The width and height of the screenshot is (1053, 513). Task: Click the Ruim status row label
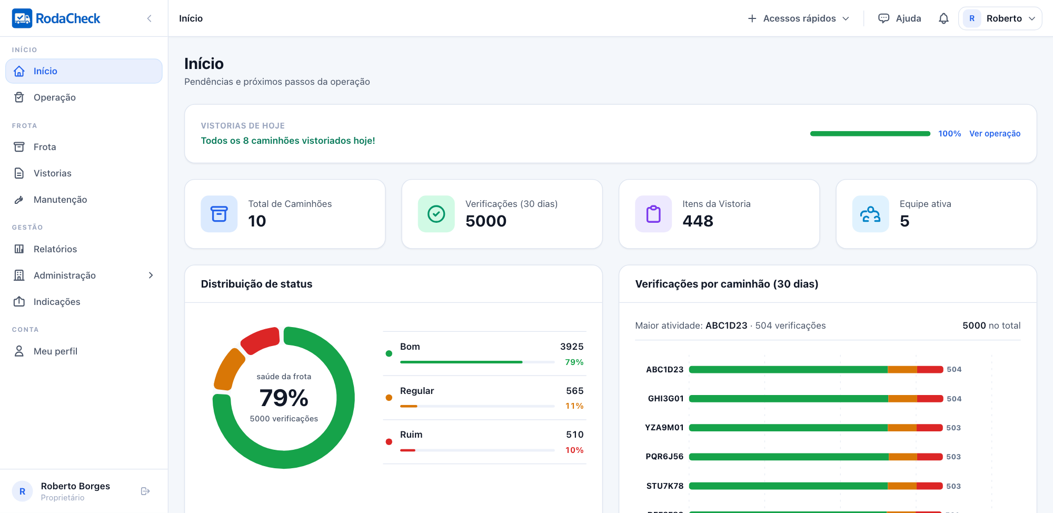pos(411,435)
